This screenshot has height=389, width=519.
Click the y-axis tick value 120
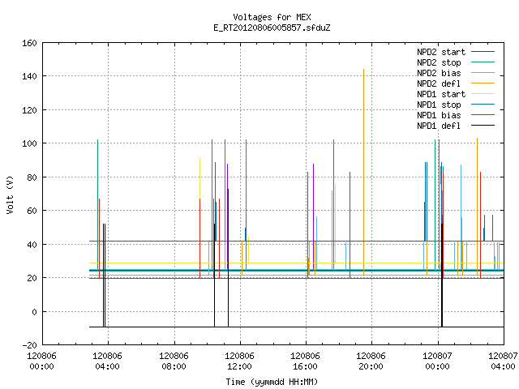pos(29,110)
